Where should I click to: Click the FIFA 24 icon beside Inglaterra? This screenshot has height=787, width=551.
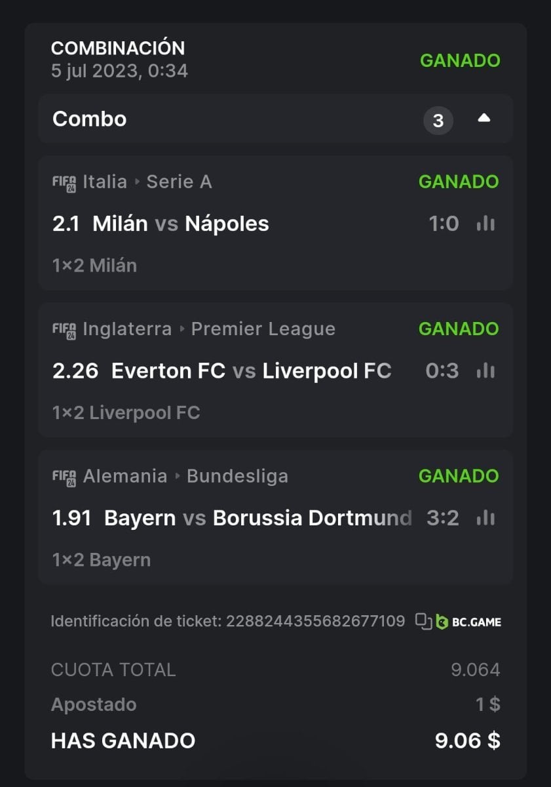[x=64, y=329]
